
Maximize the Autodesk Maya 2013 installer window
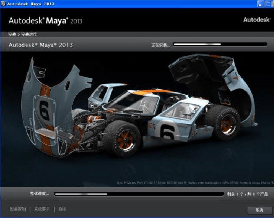(x=268, y=4)
